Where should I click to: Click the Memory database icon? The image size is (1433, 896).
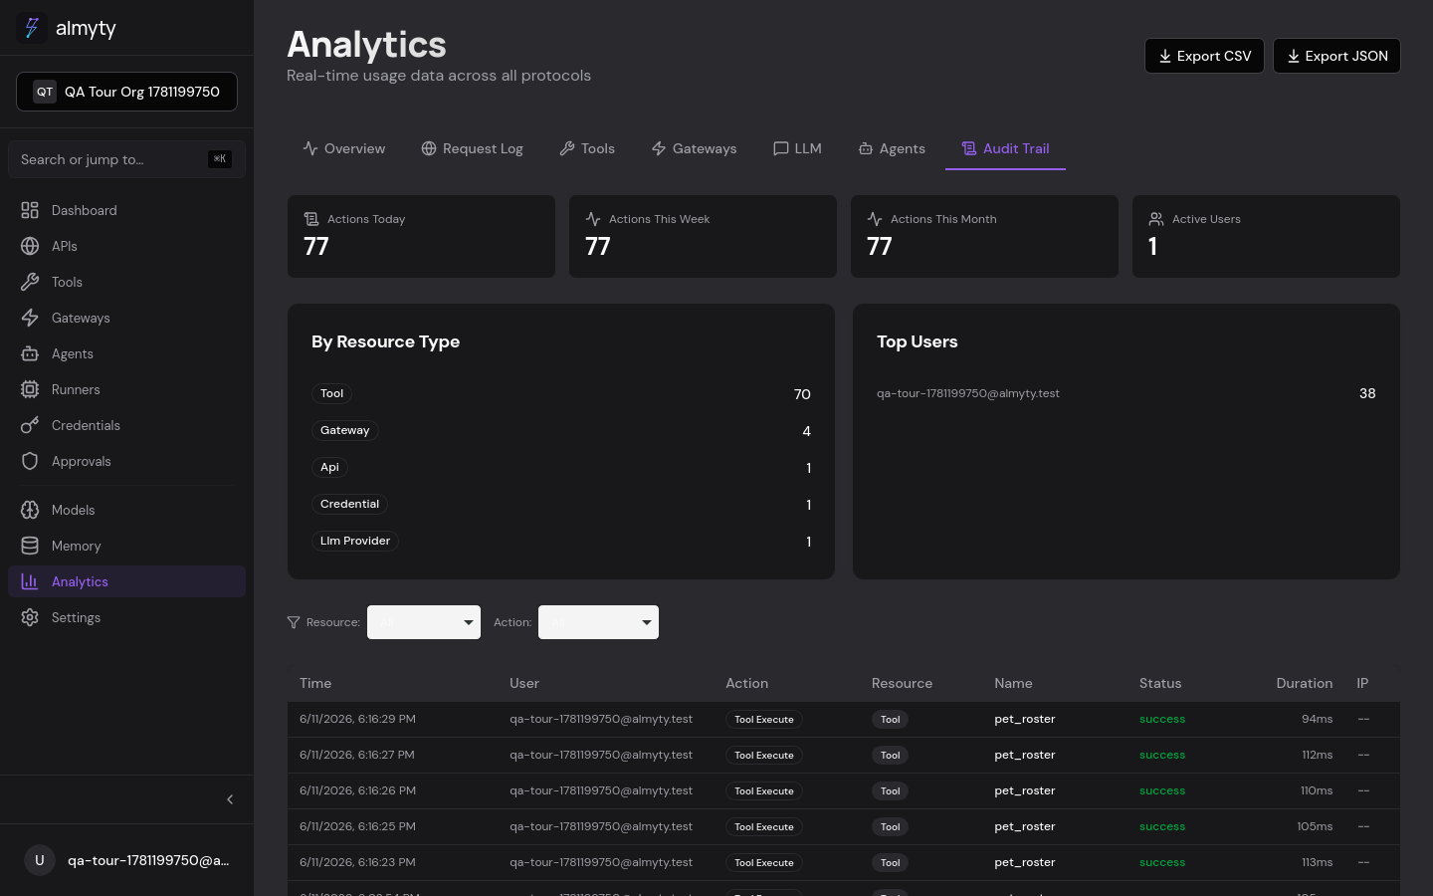click(30, 546)
